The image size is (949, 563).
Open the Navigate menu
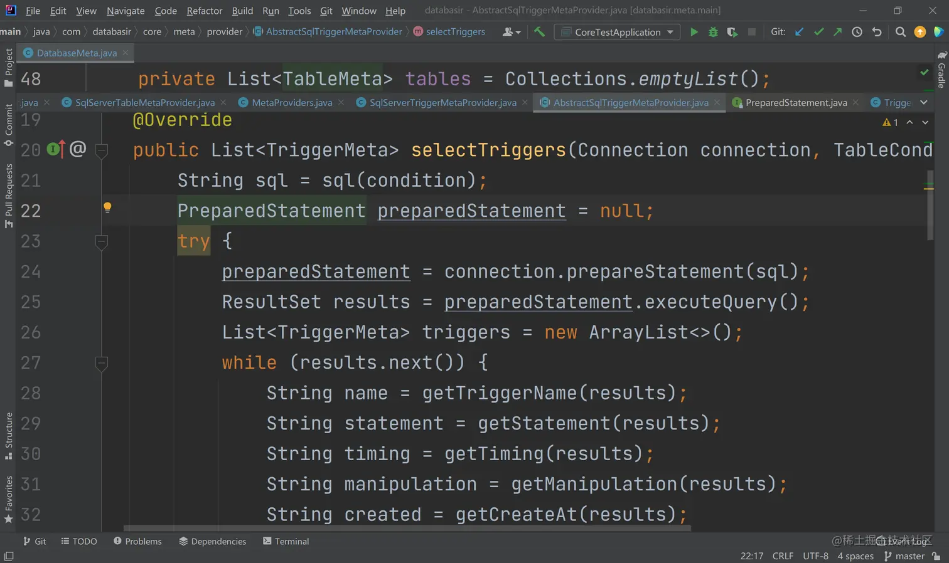[126, 11]
